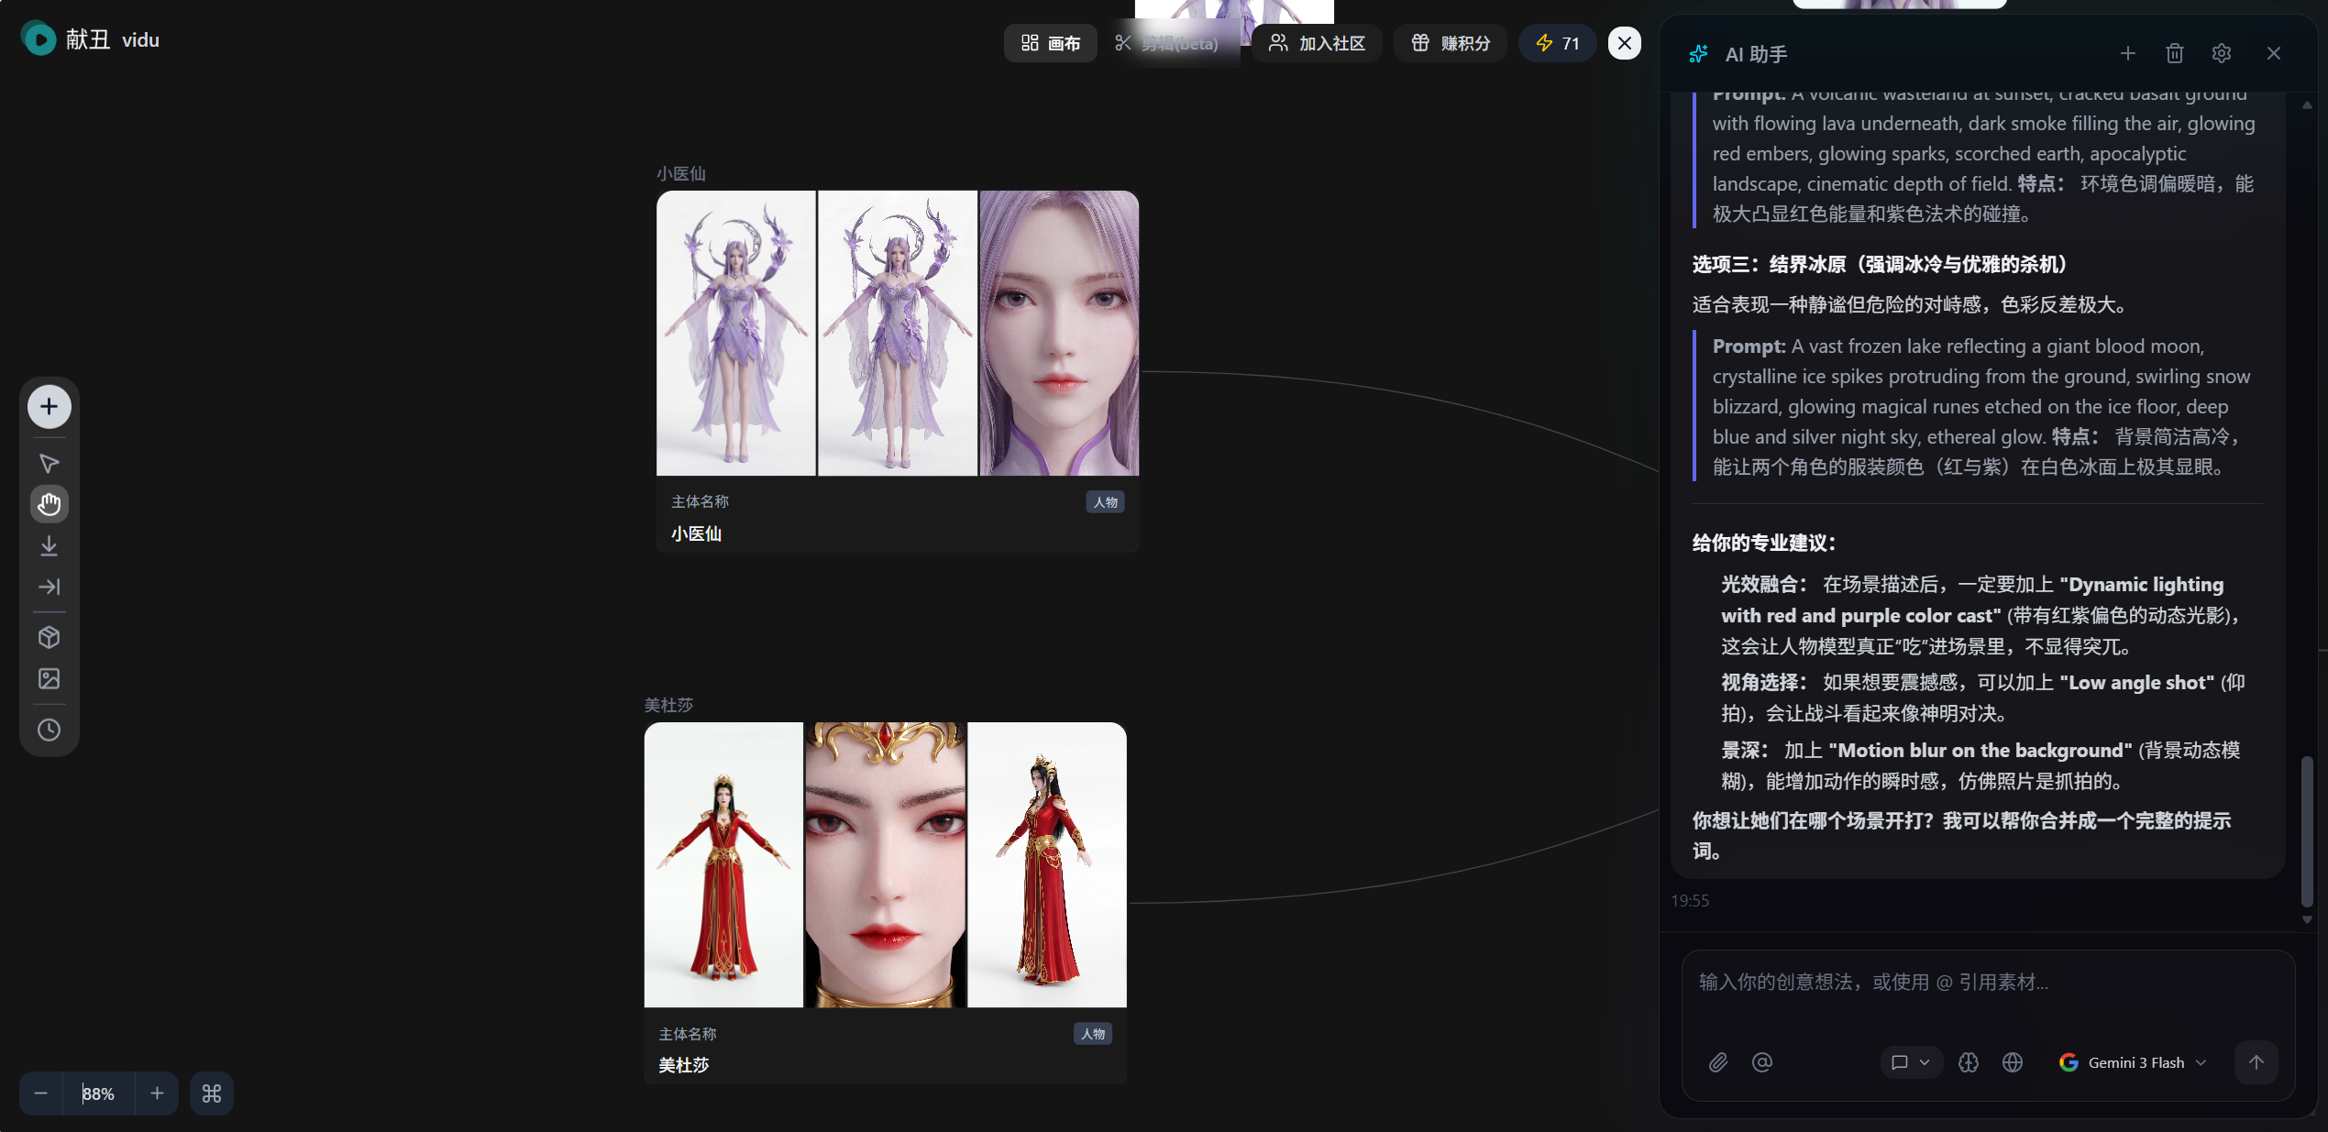Open the 加入社区 menu item

tap(1317, 43)
